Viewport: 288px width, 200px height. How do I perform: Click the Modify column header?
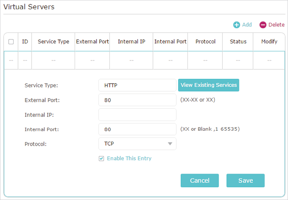click(x=269, y=42)
